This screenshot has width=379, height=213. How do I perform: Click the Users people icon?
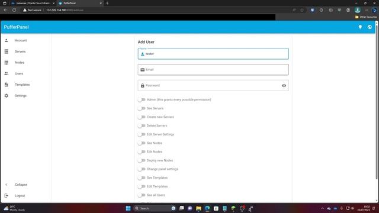(7, 73)
